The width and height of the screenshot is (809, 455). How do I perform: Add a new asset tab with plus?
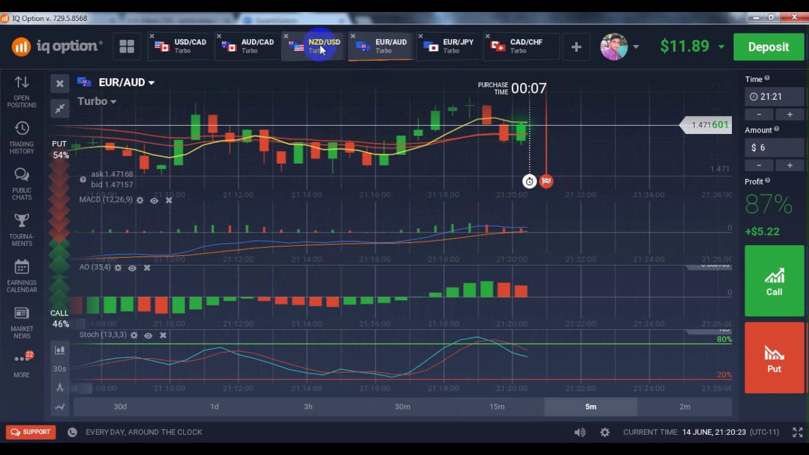[576, 47]
